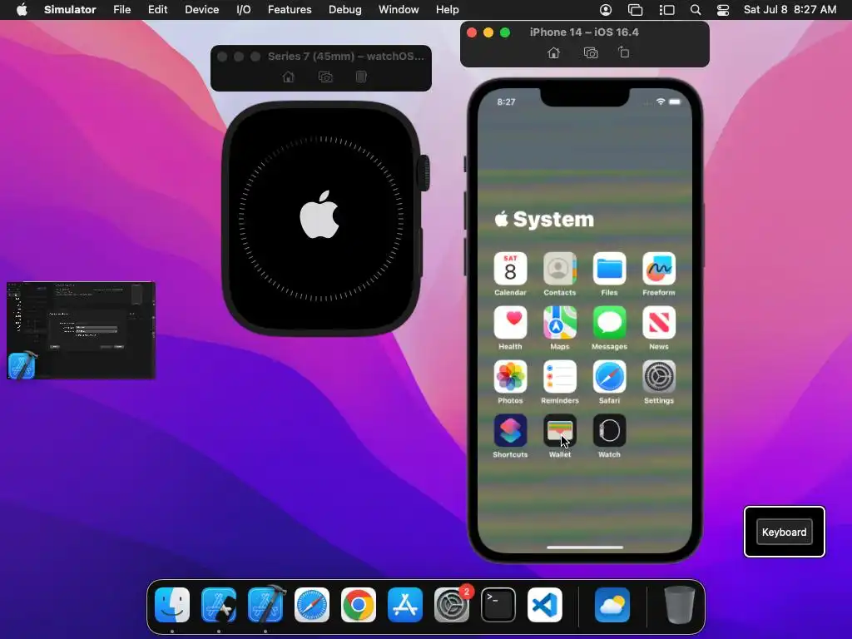Open the Simulator application menu
Viewport: 852px width, 639px height.
click(70, 10)
